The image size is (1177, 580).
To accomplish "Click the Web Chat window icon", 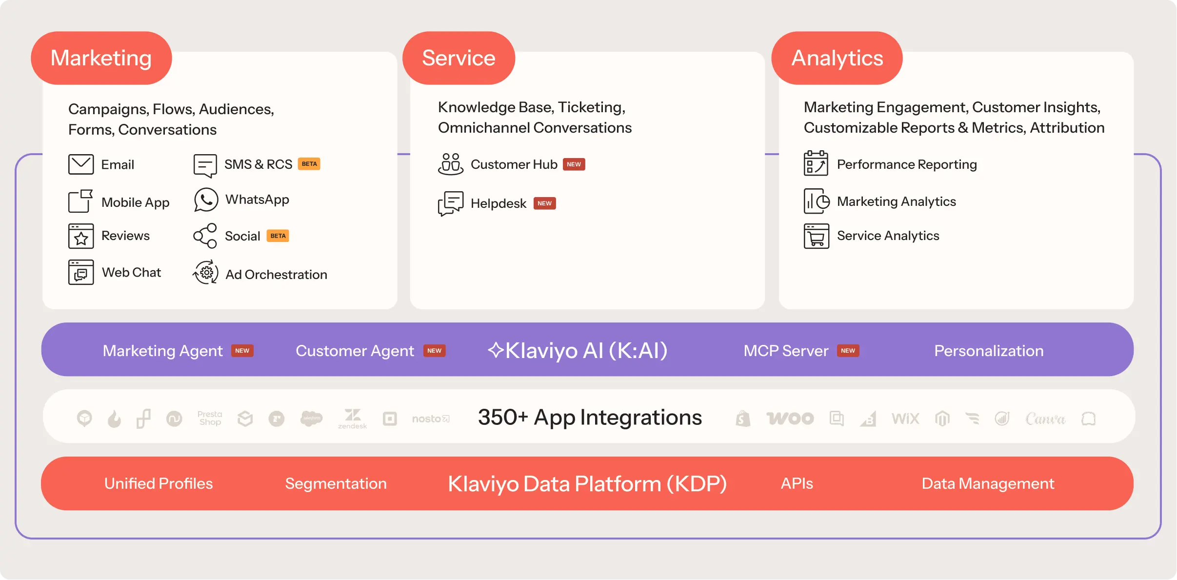I will pyautogui.click(x=81, y=272).
